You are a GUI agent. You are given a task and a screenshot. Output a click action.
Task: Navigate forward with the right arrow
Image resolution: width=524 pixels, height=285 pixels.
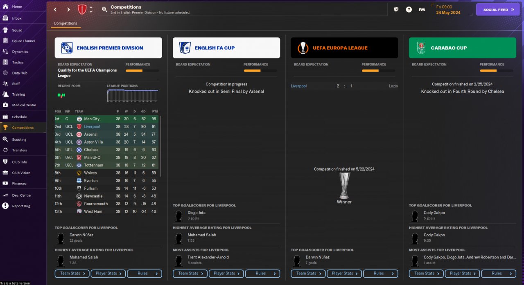pos(68,9)
